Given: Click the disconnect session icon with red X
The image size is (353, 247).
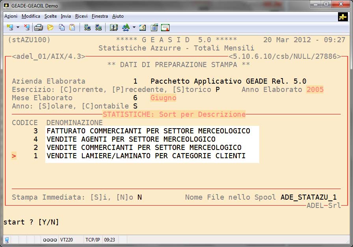Looking at the screenshot, I should pyautogui.click(x=26, y=28).
